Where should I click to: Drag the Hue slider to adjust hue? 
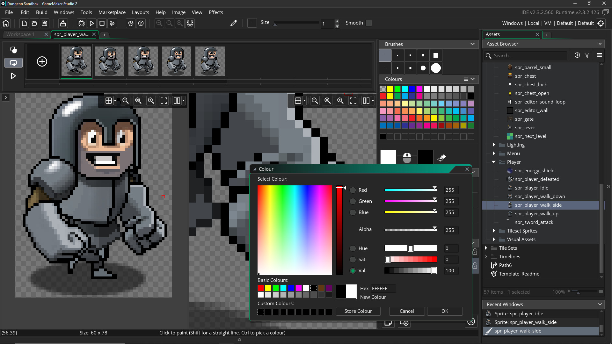tap(410, 248)
